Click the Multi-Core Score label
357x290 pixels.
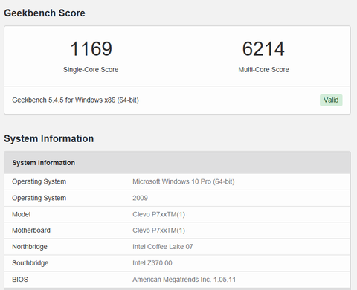(x=263, y=70)
